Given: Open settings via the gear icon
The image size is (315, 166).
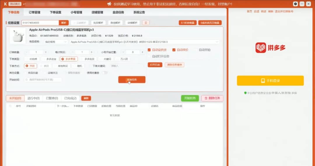Looking at the screenshot, I should coord(295,4).
